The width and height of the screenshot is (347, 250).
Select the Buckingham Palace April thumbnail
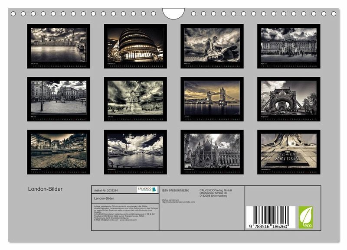289,46
